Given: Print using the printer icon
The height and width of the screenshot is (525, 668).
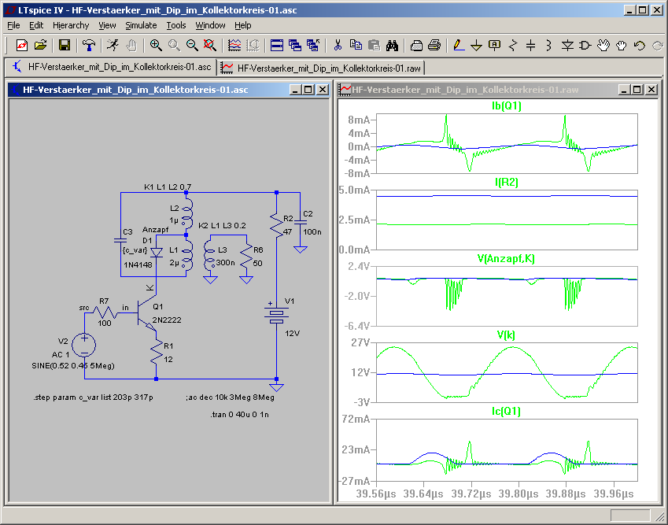Looking at the screenshot, I should (434, 45).
